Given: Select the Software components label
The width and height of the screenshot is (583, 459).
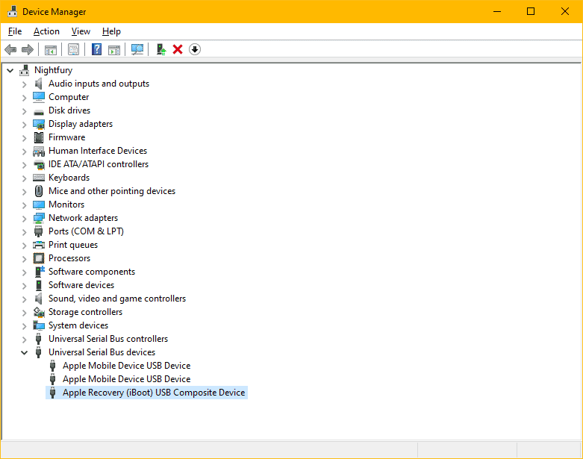Looking at the screenshot, I should pyautogui.click(x=92, y=272).
